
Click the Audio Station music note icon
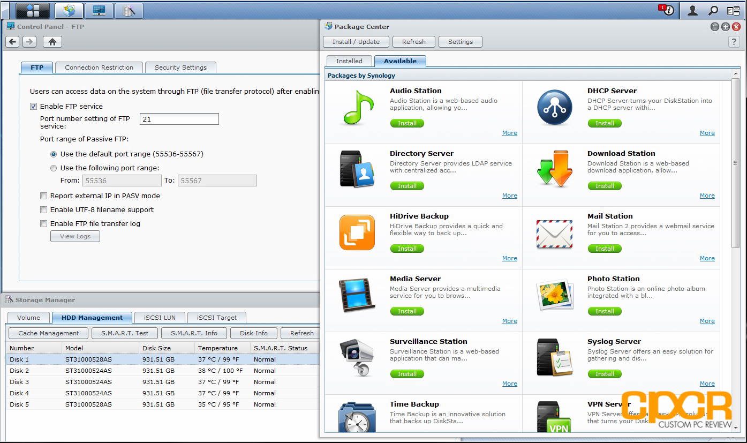[x=357, y=108]
